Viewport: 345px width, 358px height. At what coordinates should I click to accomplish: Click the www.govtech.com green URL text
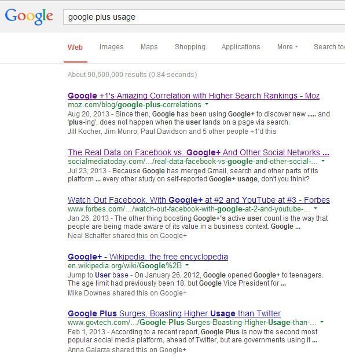pyautogui.click(x=192, y=323)
